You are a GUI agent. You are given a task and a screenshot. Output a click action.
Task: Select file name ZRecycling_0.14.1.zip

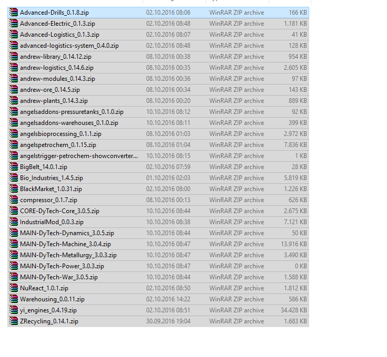point(49,321)
